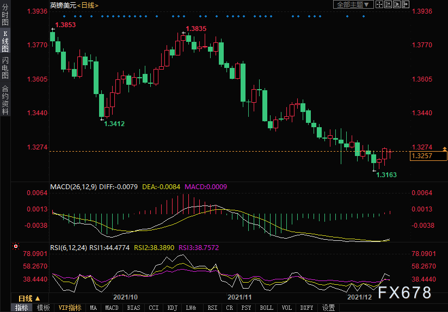Click the jump-to-start chart icon
This screenshot has height=312, width=448.
(x=388, y=4)
